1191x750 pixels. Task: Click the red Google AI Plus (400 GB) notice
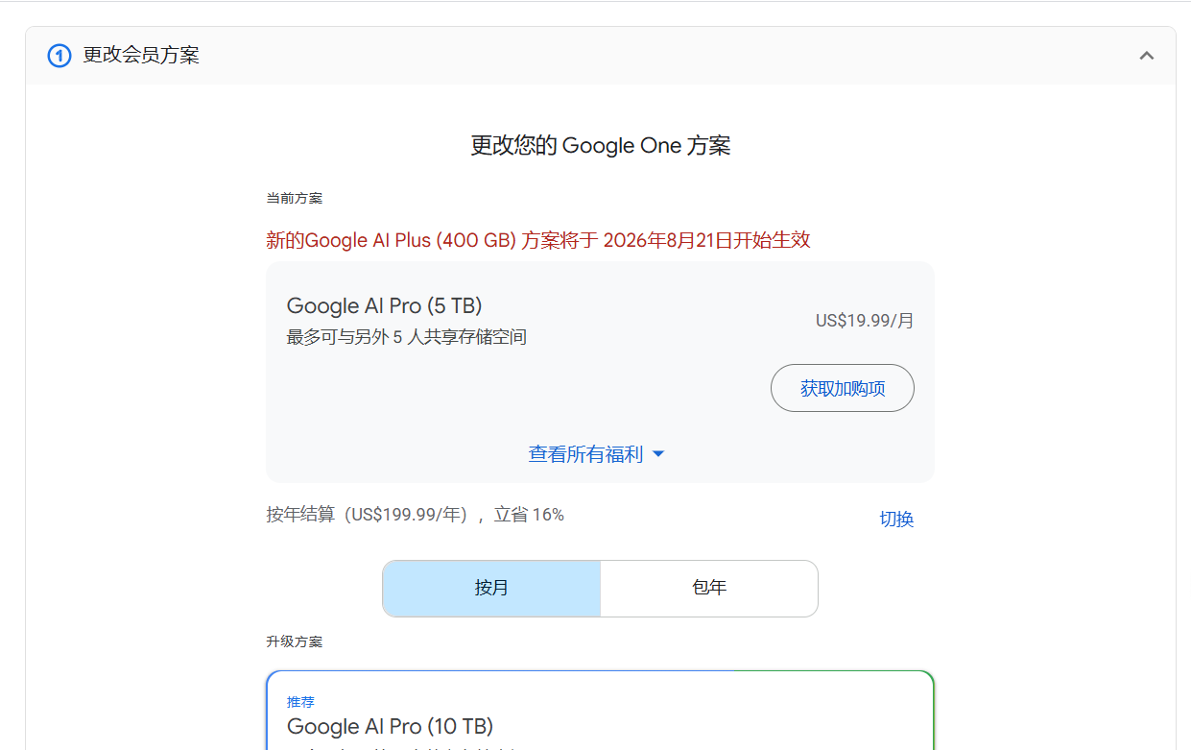click(538, 240)
